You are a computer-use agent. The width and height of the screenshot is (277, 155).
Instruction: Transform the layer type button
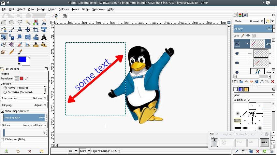pyautogui.click(x=16, y=78)
